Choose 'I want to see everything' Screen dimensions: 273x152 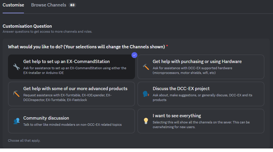(x=201, y=121)
